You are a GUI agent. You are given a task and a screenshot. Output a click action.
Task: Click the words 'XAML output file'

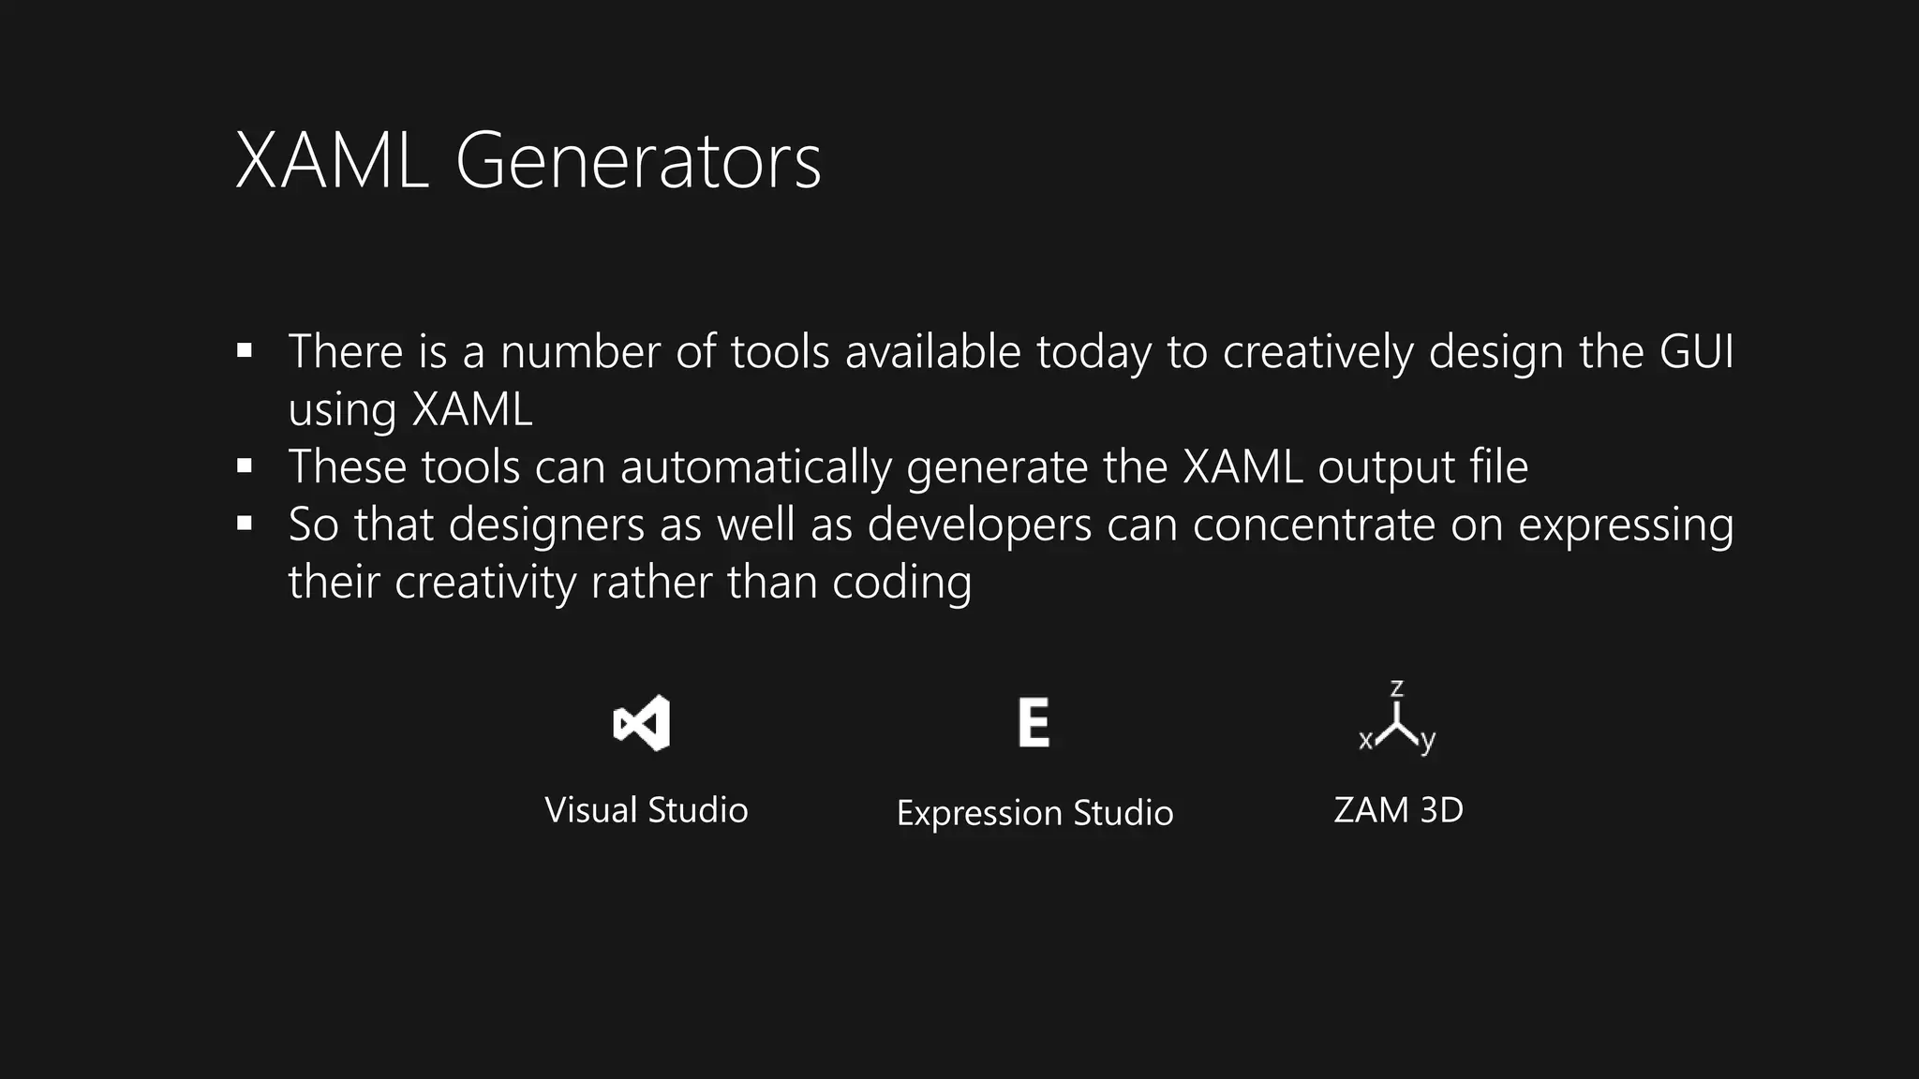click(x=1355, y=466)
